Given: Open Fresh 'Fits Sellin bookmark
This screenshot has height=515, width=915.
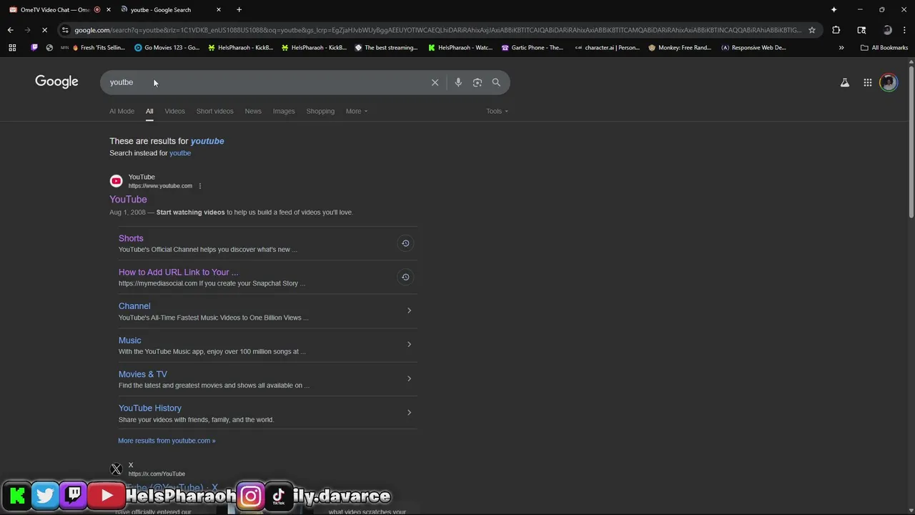Looking at the screenshot, I should coord(99,48).
